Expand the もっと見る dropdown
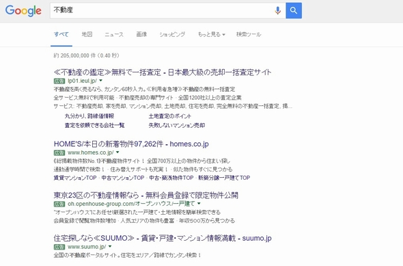 (211, 34)
